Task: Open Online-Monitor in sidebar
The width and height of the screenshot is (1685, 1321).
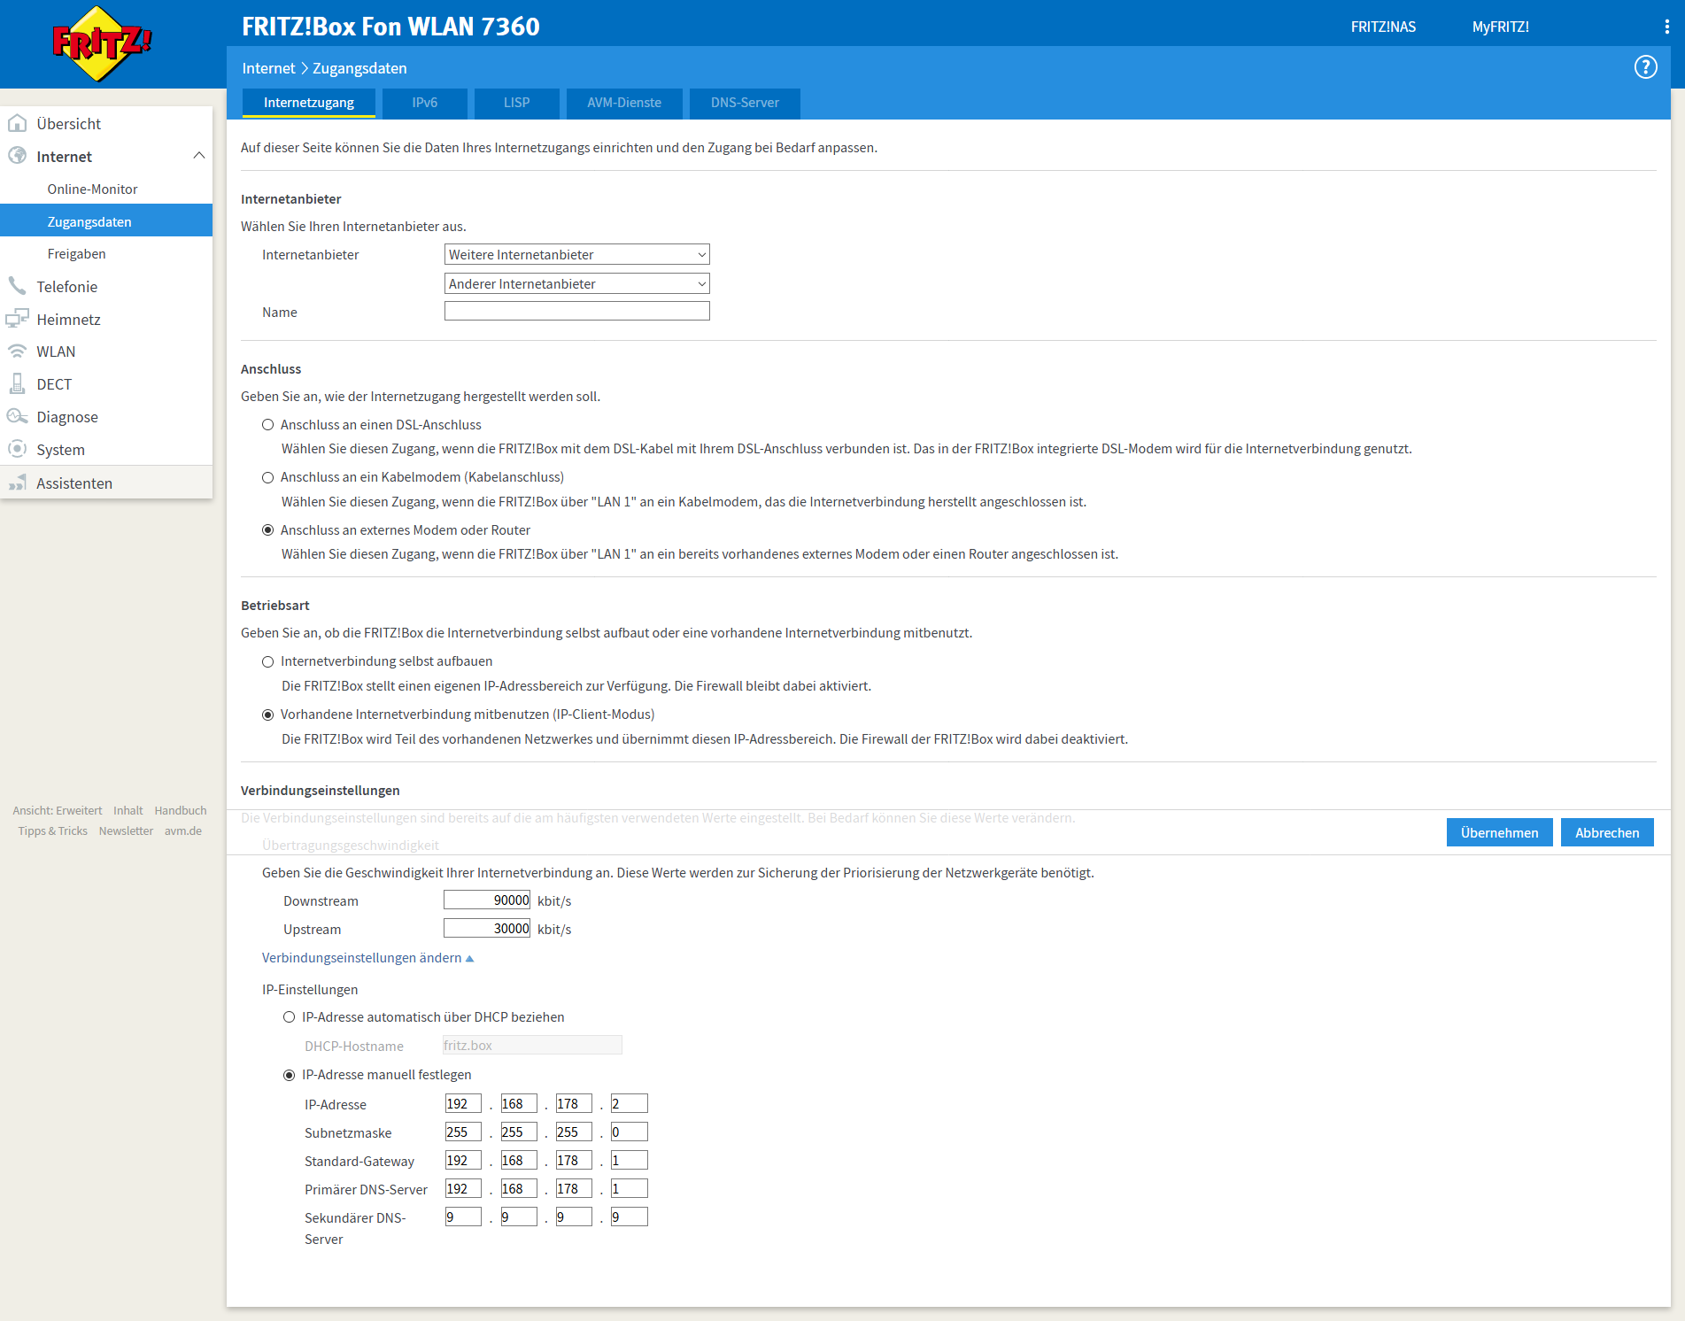Action: (x=106, y=189)
